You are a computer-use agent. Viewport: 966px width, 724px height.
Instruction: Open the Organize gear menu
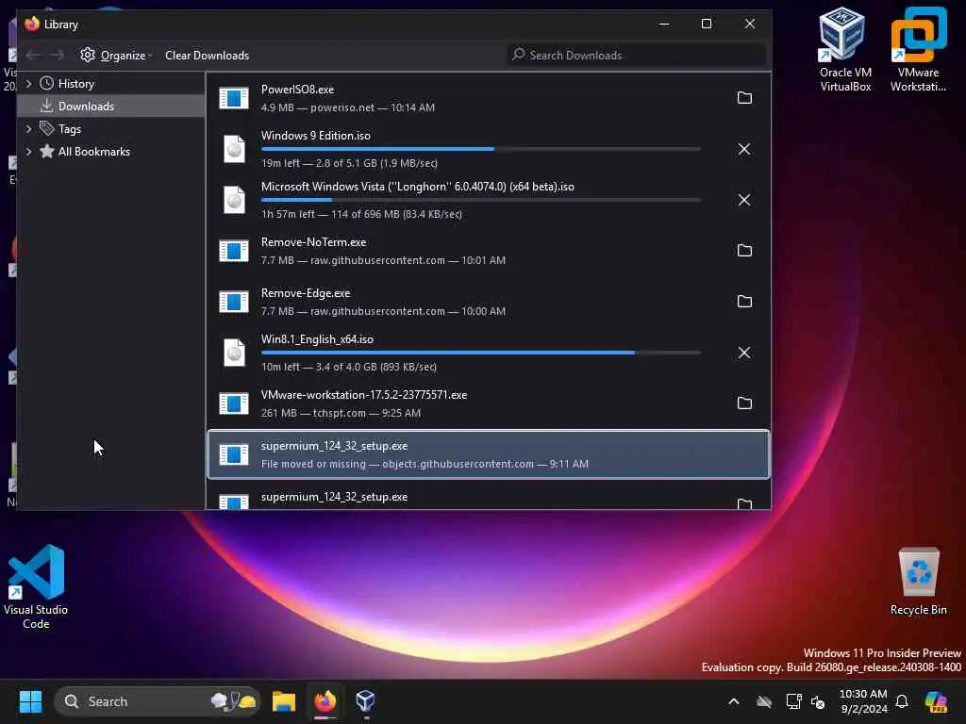(116, 56)
